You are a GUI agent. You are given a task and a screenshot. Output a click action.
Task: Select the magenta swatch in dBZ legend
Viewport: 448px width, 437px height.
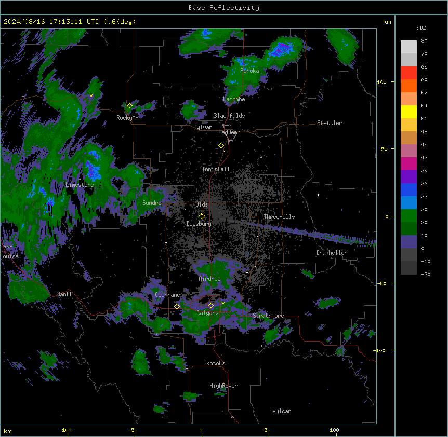409,163
